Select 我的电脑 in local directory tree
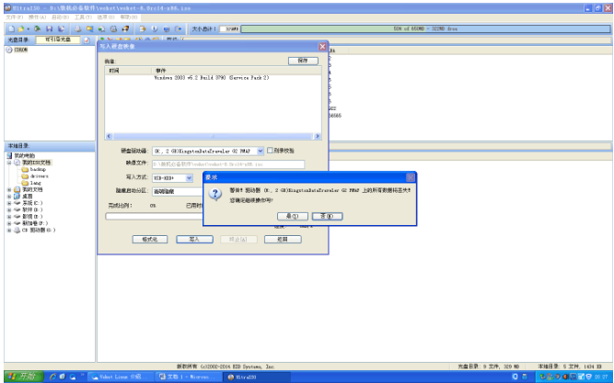 pyautogui.click(x=21, y=155)
